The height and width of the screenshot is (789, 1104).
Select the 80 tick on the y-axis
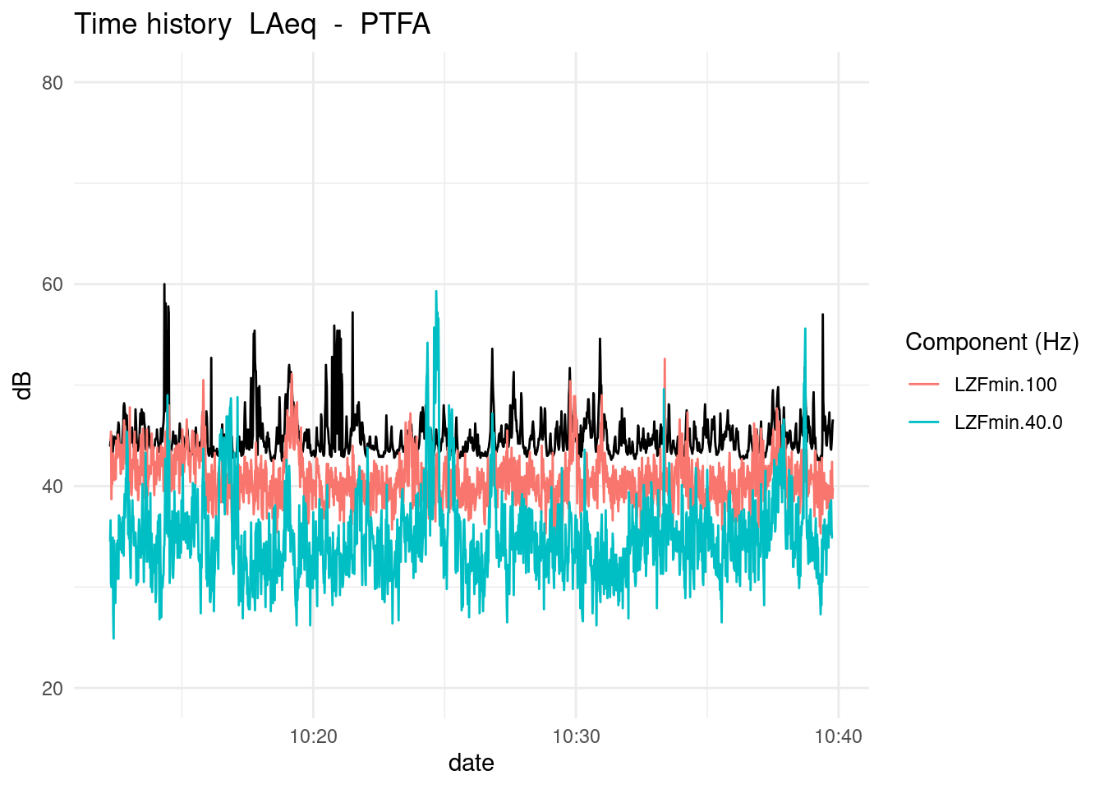[x=53, y=82]
